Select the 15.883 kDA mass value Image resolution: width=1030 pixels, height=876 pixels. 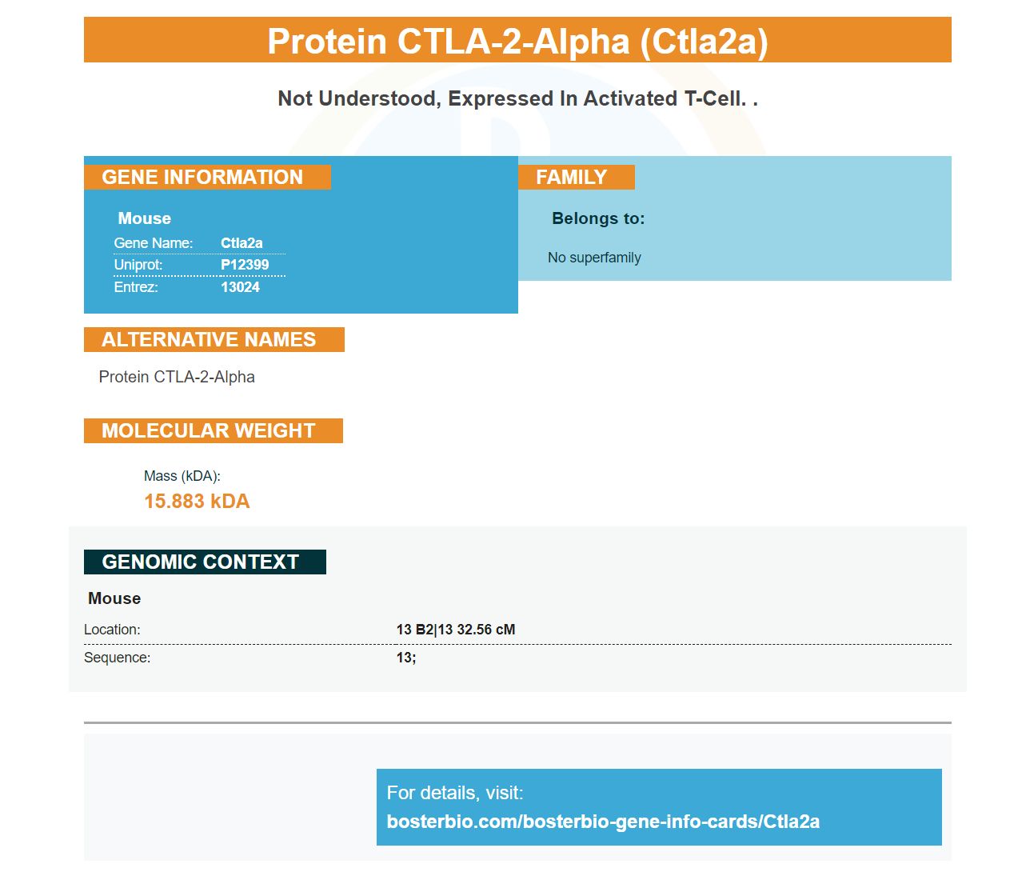(x=197, y=501)
